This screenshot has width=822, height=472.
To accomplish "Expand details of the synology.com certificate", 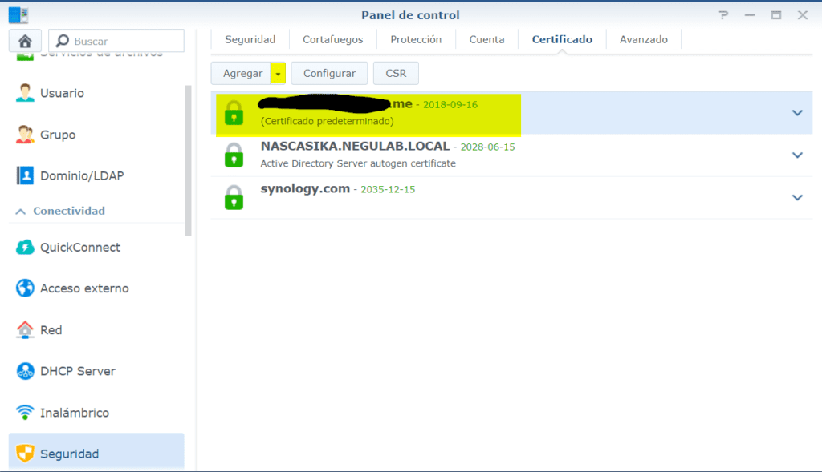I will click(797, 196).
